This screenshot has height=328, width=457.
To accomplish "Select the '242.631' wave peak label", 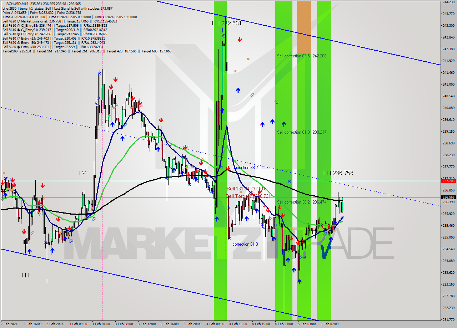I will click(x=231, y=23).
